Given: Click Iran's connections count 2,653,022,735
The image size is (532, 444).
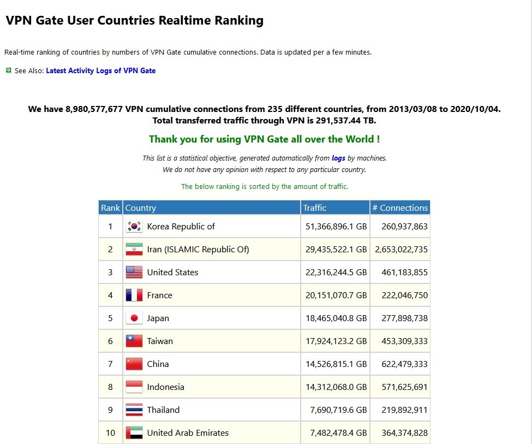Looking at the screenshot, I should click(401, 250).
